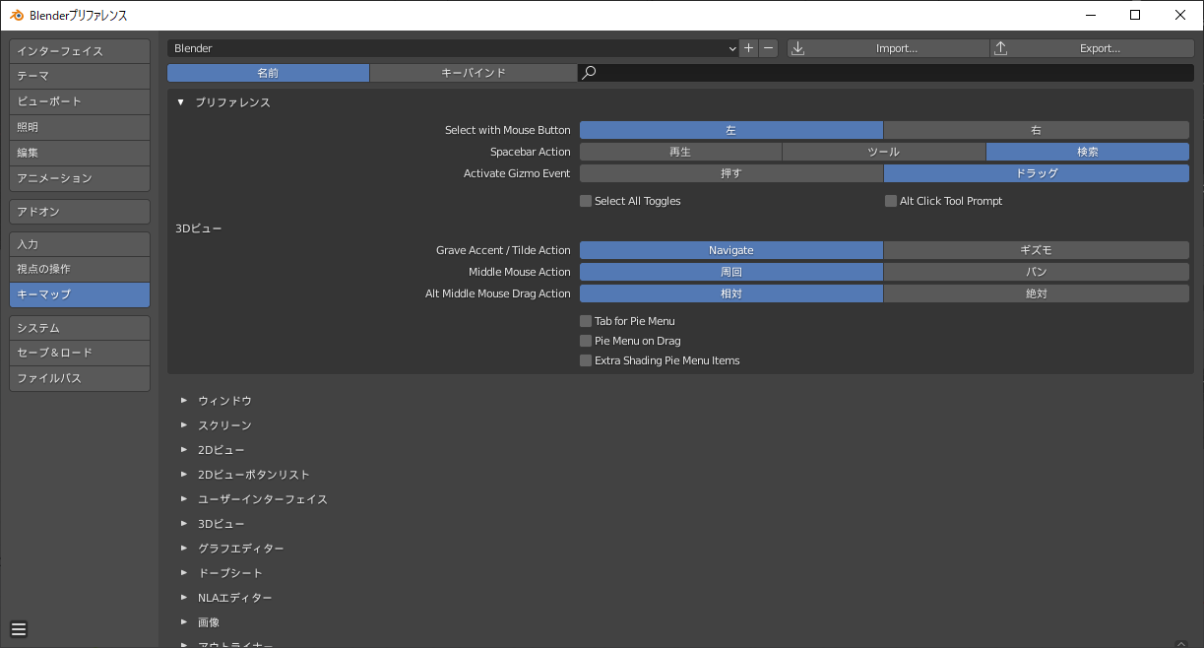Open the インターフェイス preferences tab
Viewport: 1204px width, 648px height.
[80, 51]
